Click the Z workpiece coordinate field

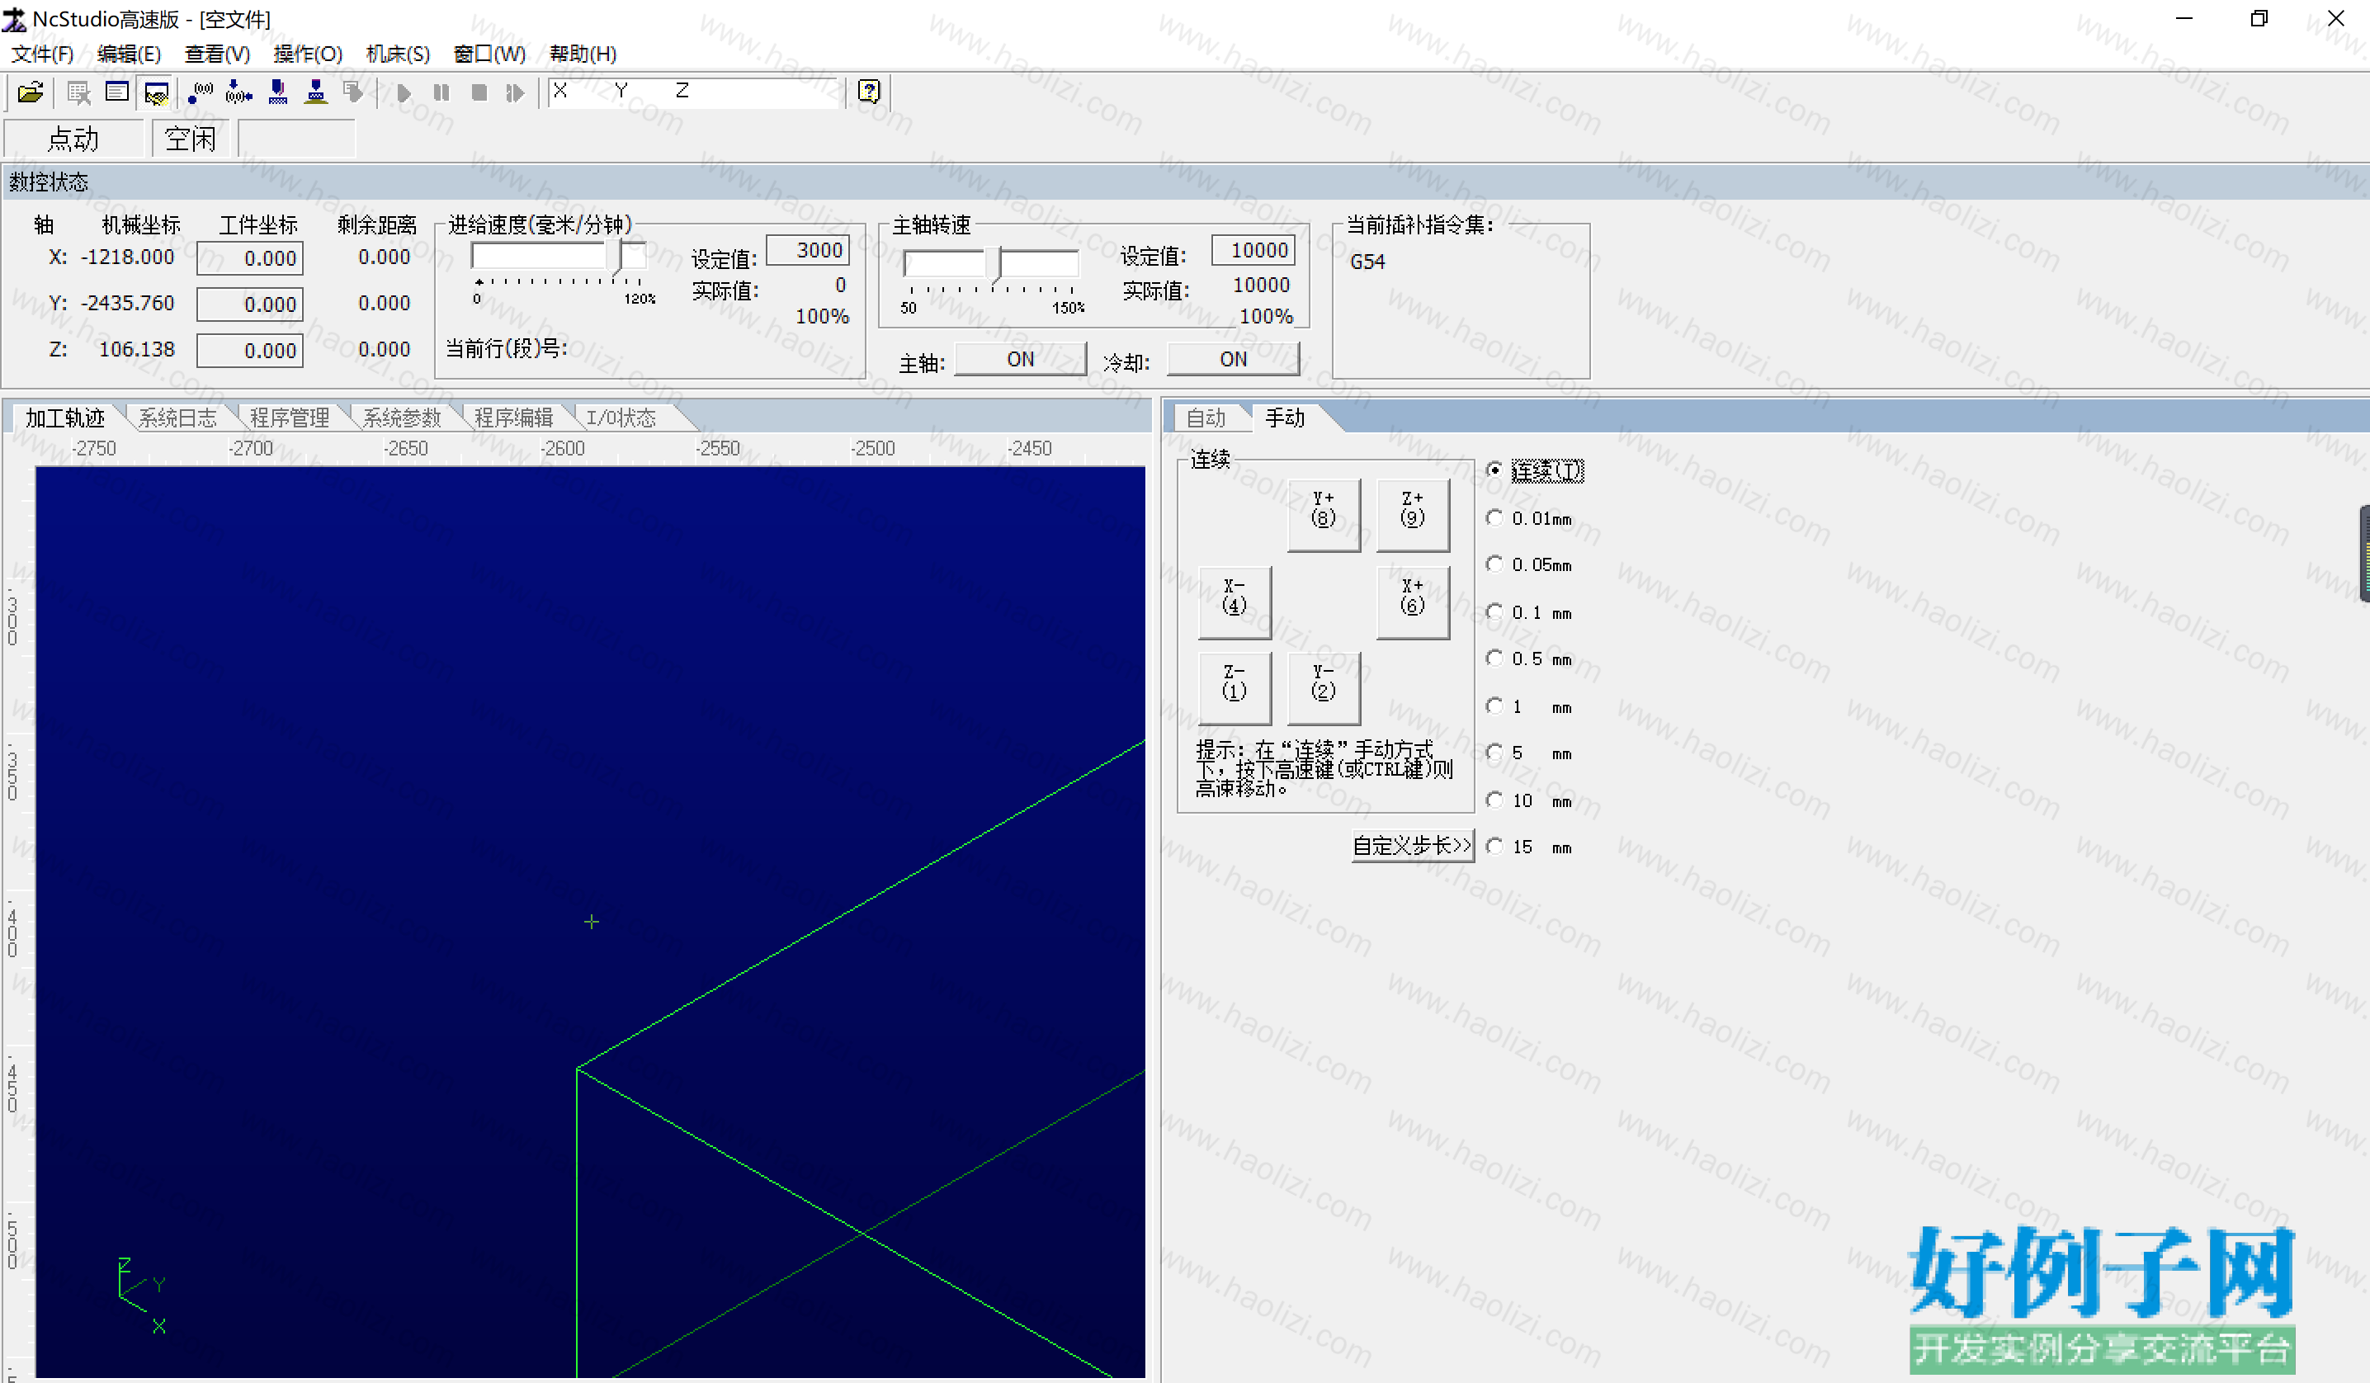coord(250,351)
